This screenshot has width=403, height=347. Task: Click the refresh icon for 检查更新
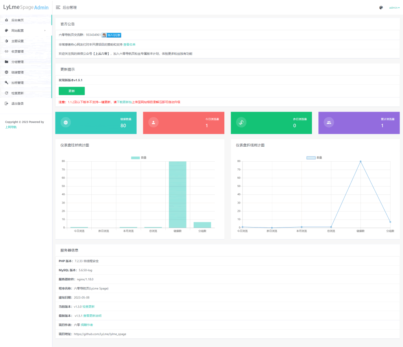6,93
